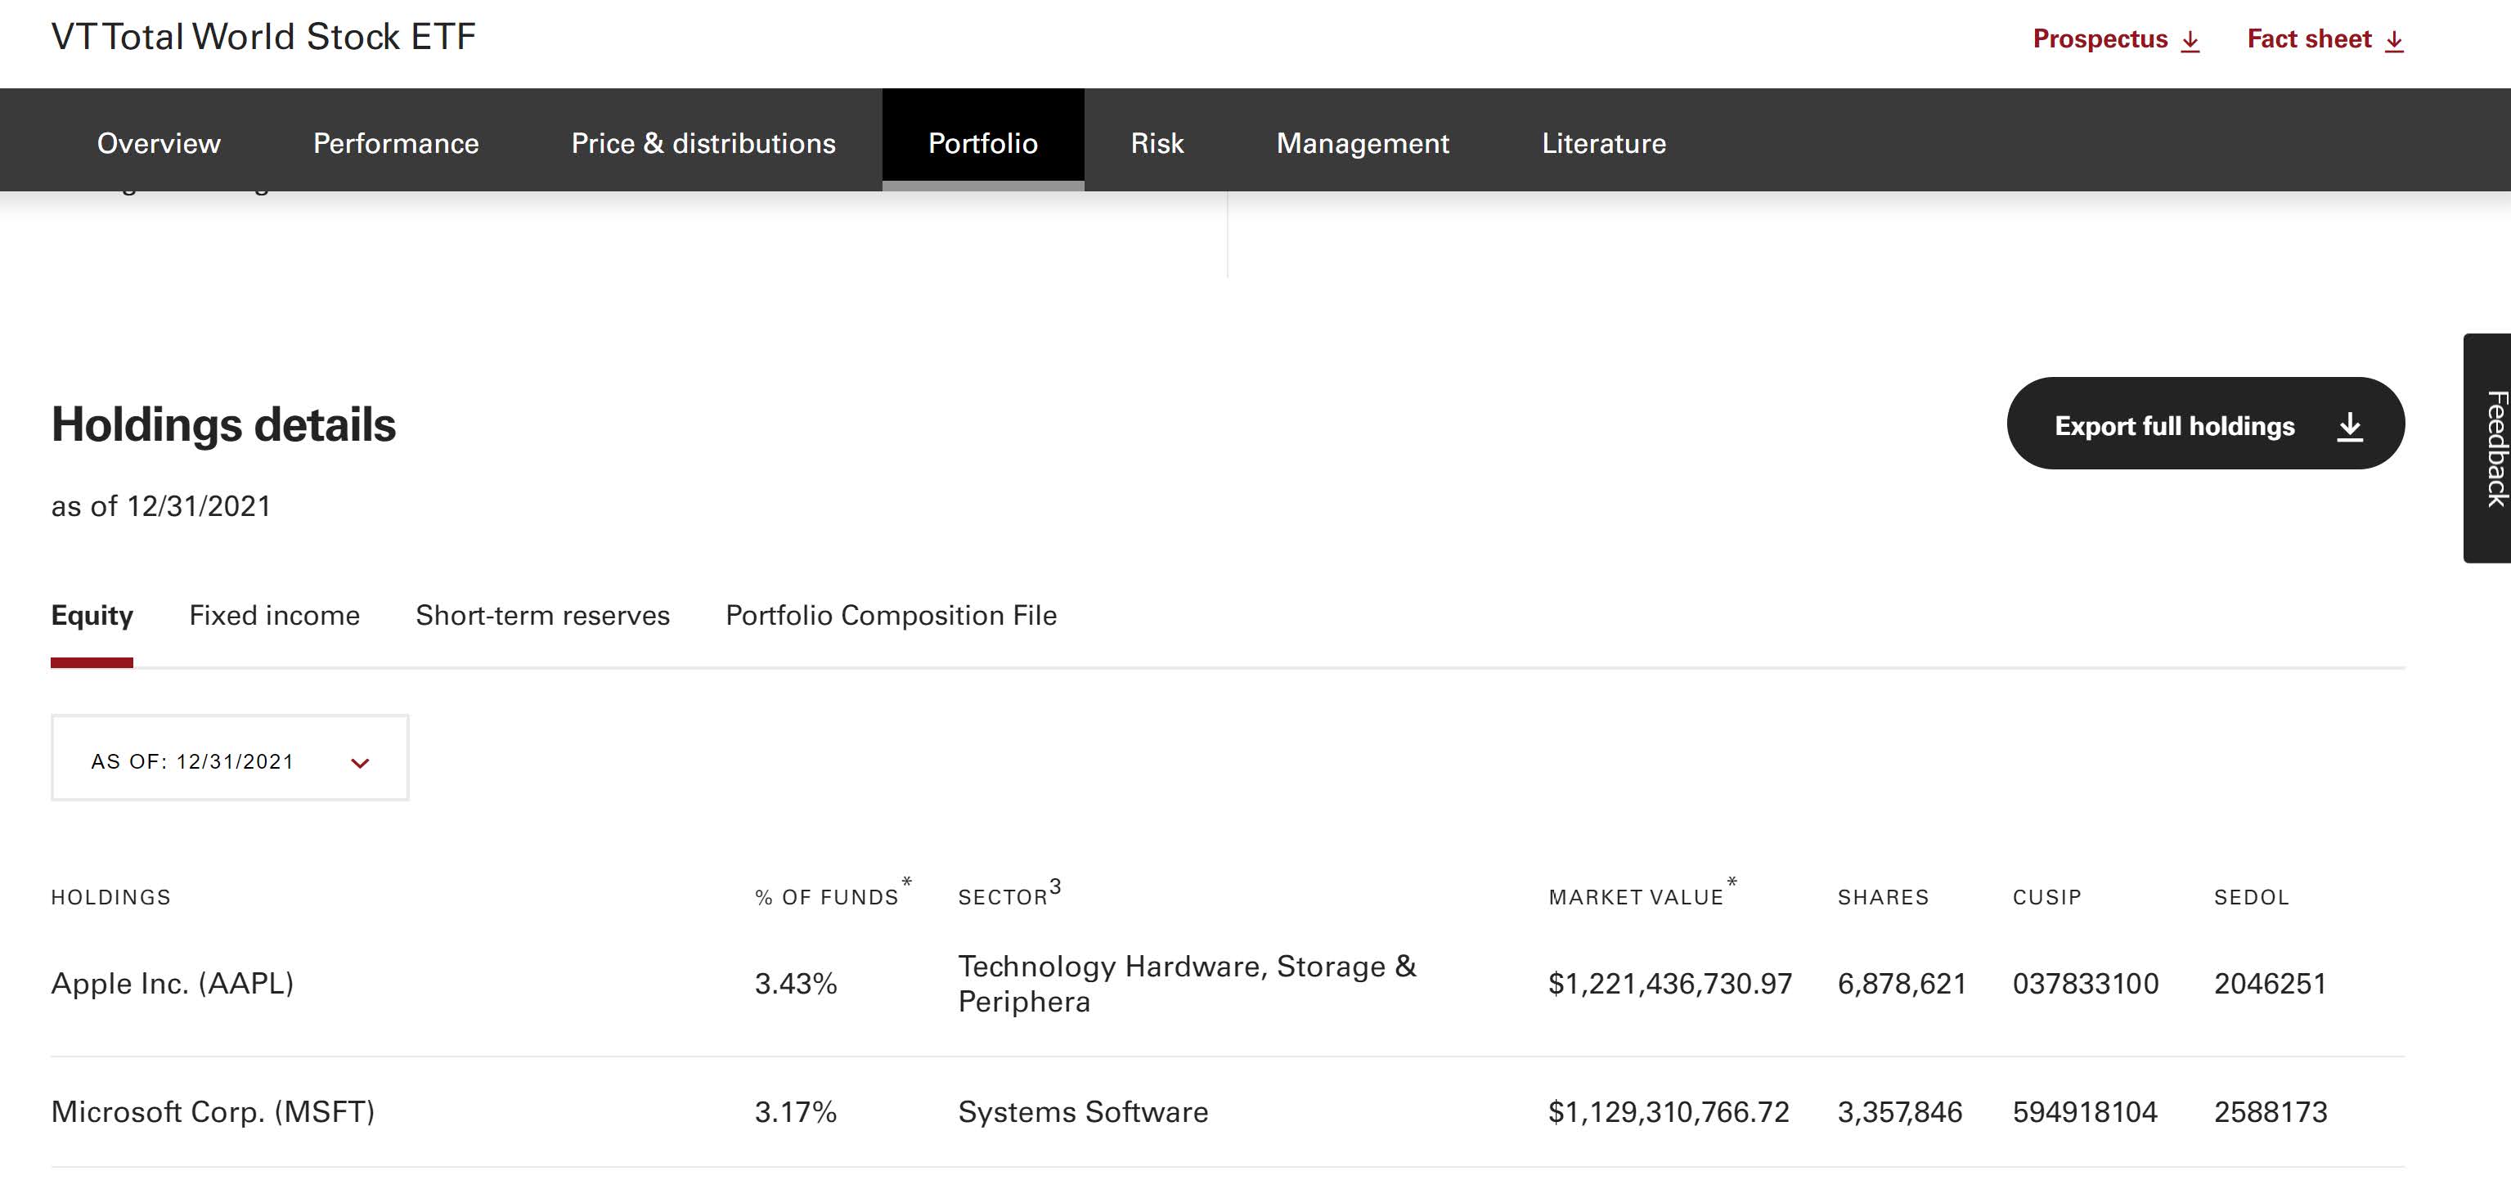This screenshot has height=1189, width=2511.
Task: Switch to Fixed income holdings tab
Action: click(x=274, y=615)
